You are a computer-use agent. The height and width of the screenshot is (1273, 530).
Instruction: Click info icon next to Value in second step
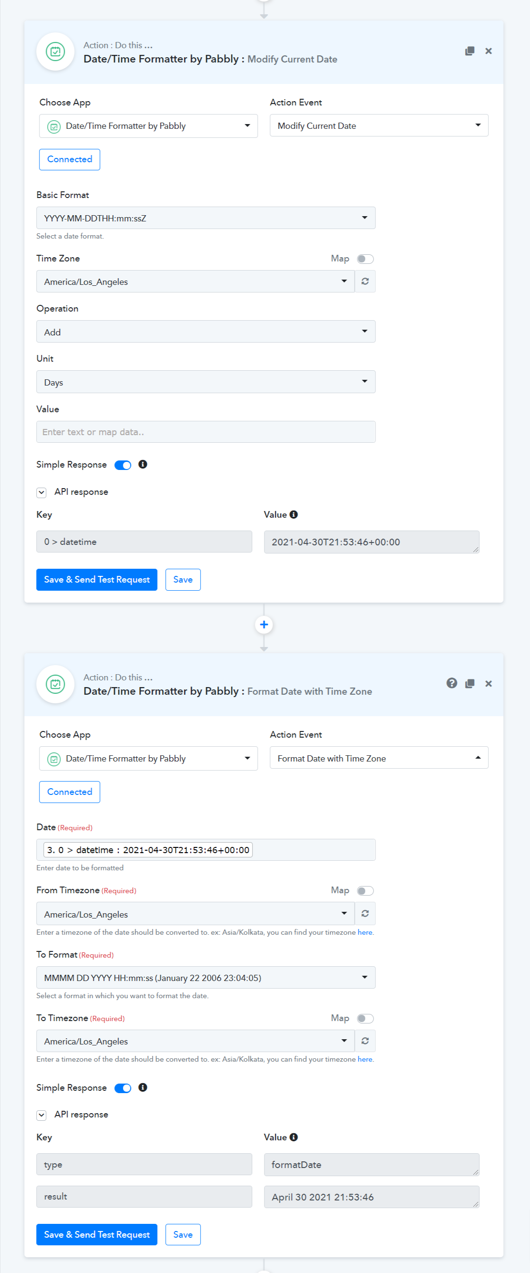[x=294, y=1137]
